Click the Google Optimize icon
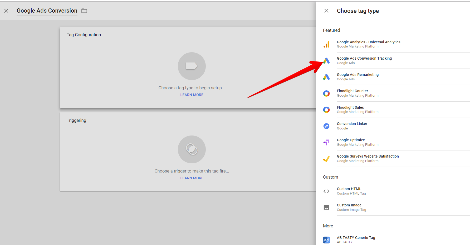 (326, 142)
